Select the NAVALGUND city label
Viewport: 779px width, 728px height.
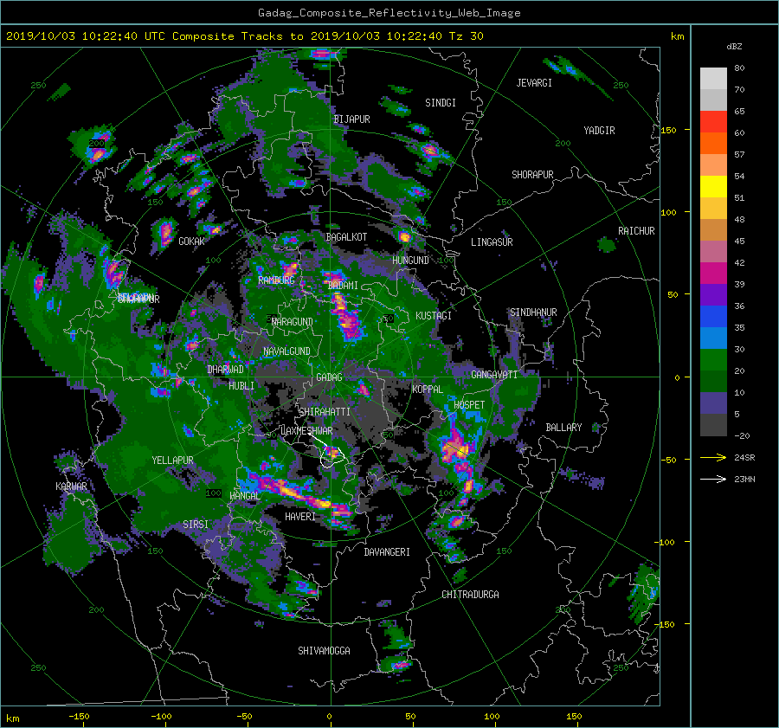tap(286, 351)
